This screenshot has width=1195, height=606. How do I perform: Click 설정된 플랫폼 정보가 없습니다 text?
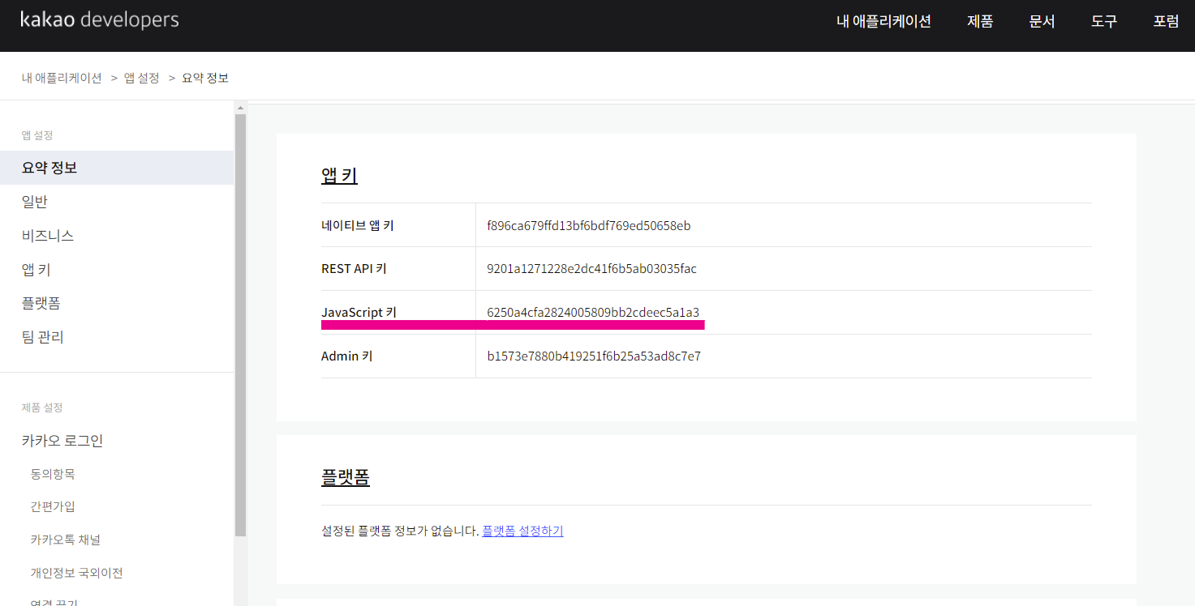click(x=400, y=531)
